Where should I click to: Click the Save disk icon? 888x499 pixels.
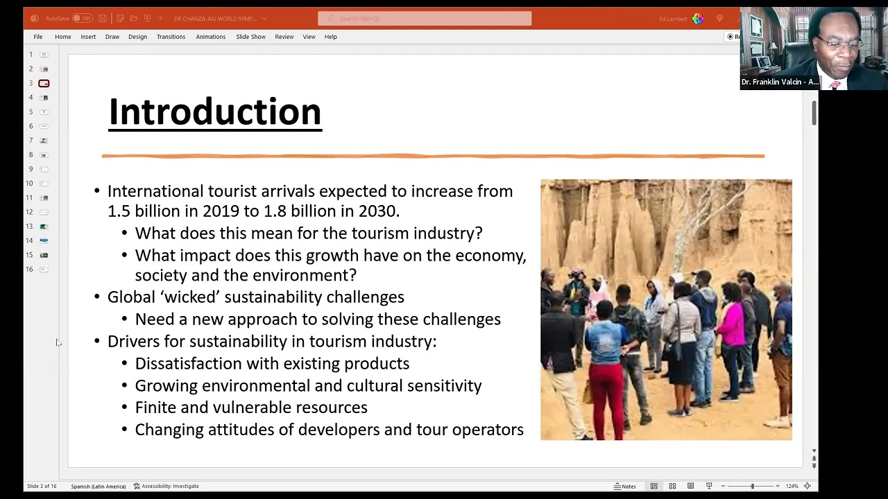click(103, 19)
